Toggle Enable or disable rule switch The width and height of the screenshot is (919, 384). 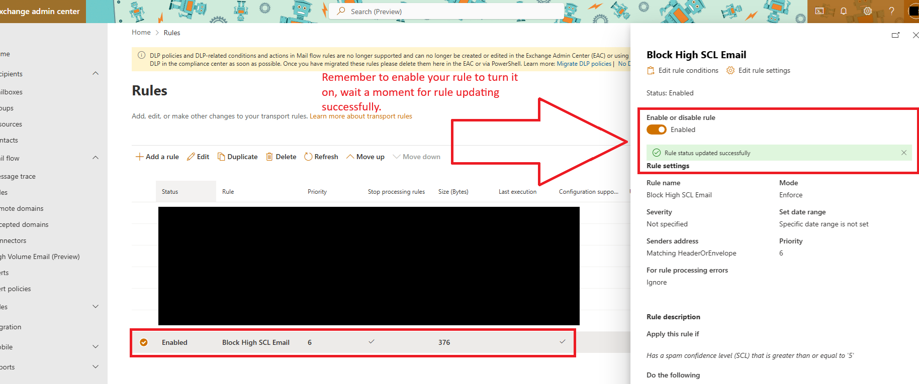[657, 130]
